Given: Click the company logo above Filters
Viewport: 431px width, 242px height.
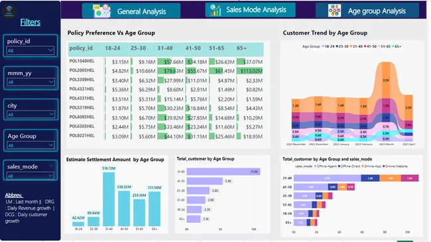Looking at the screenshot, I should [x=9, y=11].
